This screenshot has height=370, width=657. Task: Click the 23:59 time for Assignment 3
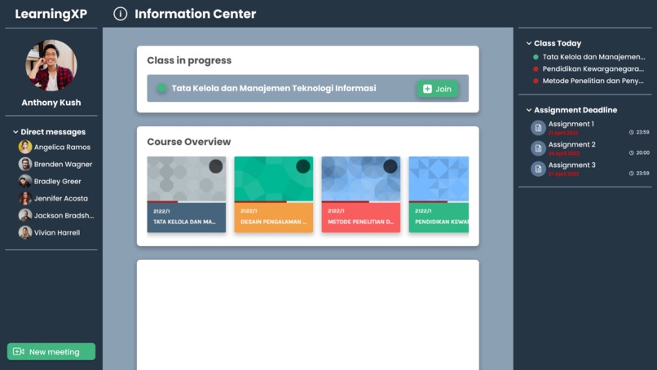pos(643,174)
